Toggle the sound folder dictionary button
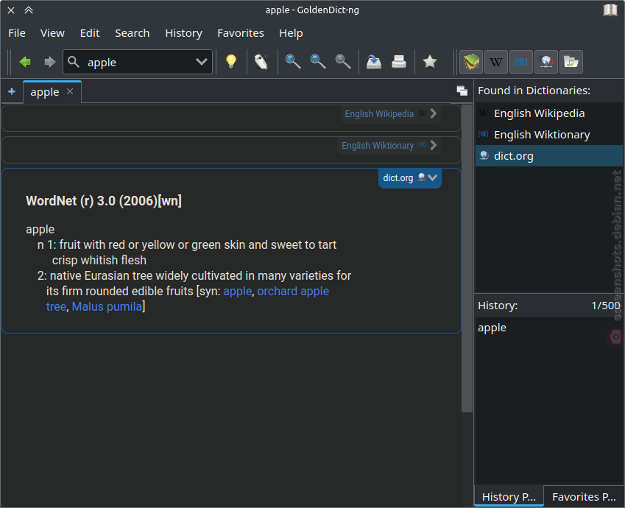625x508 pixels. 571,62
